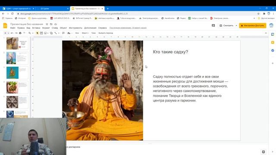Open the Tasks side panel icon
276x155 pixels.
(273, 51)
